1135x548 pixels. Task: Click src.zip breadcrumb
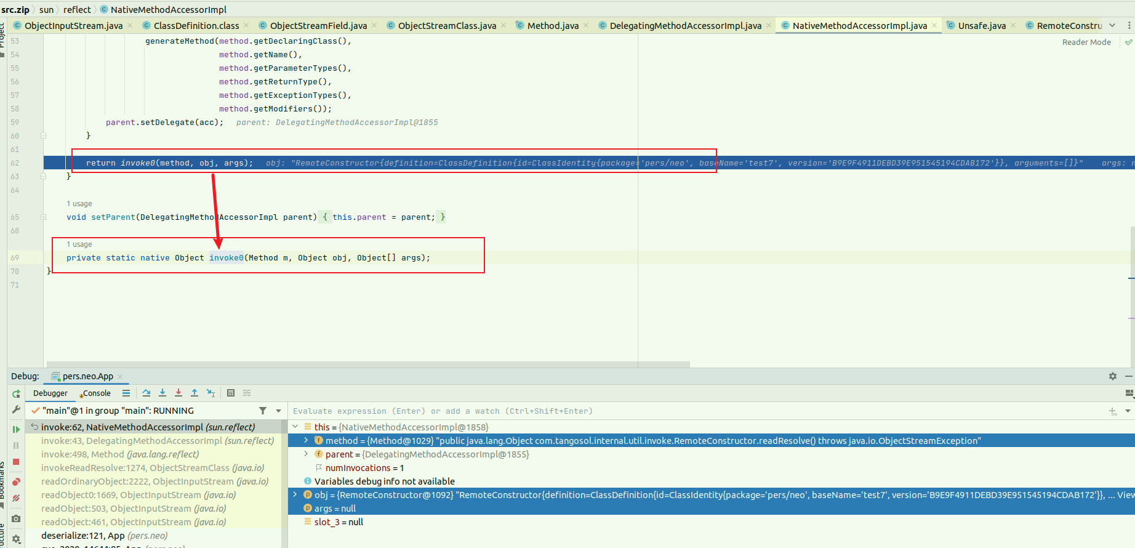point(15,10)
